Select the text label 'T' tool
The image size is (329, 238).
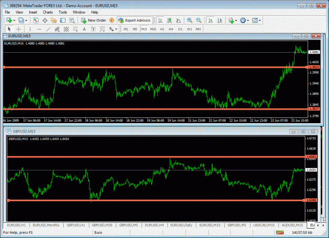[93, 29]
